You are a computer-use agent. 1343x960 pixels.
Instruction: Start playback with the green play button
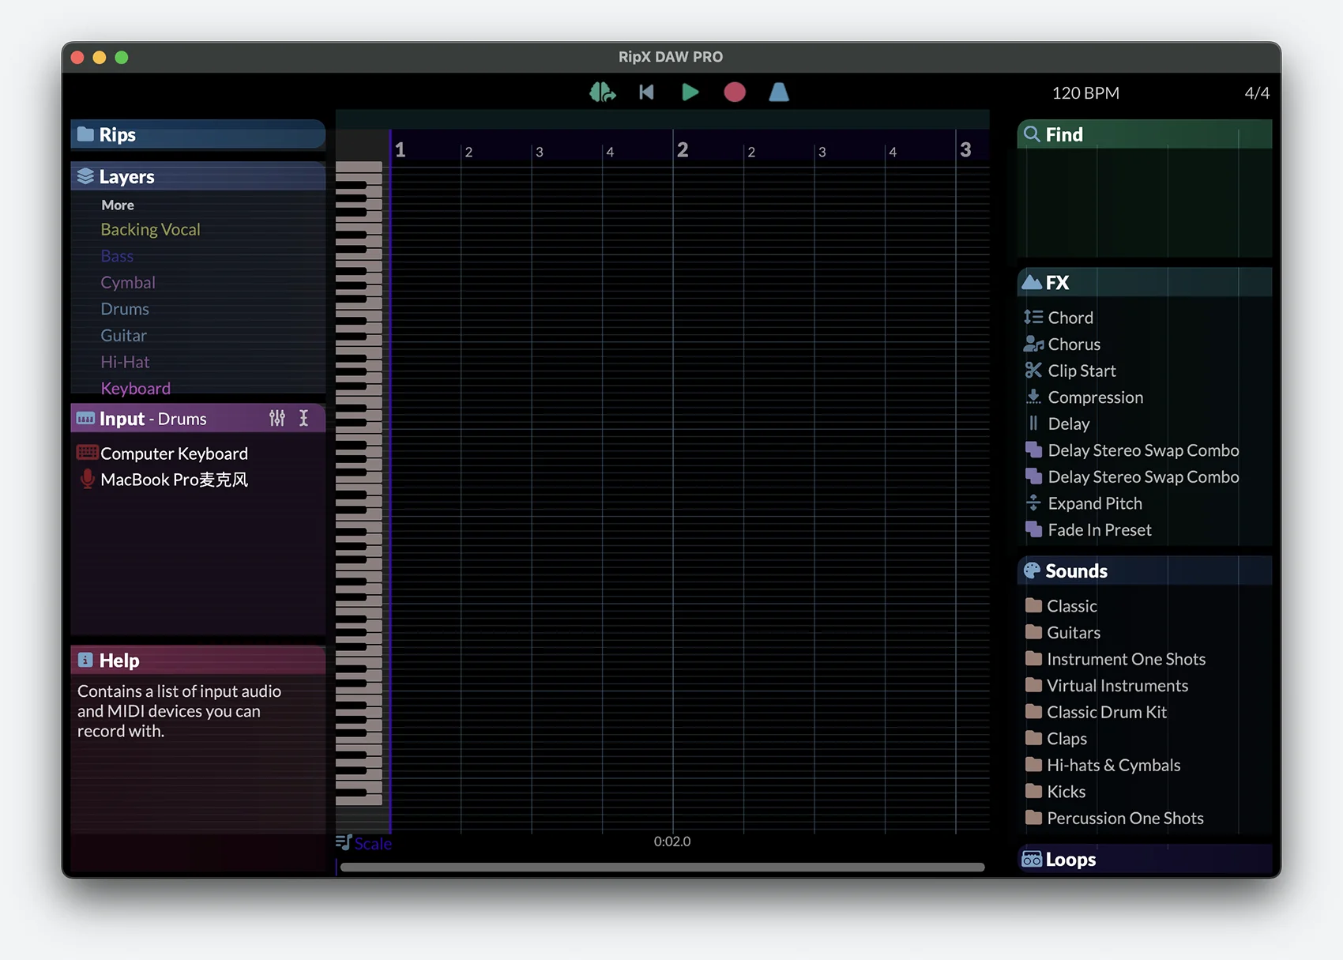(x=690, y=92)
